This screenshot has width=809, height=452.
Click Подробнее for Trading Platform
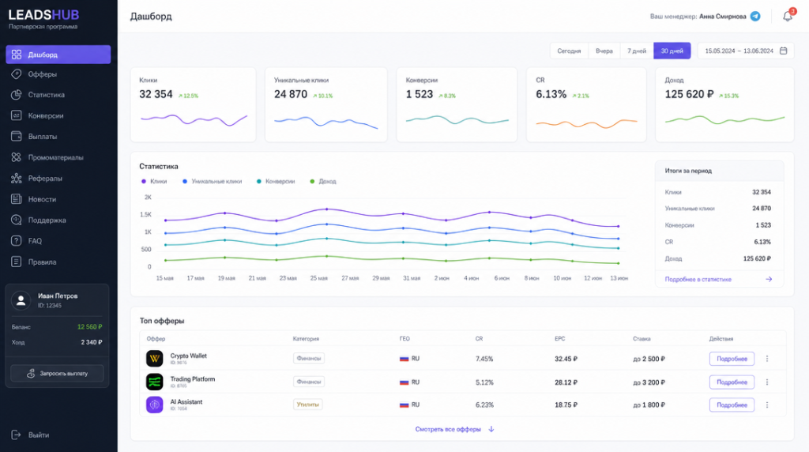coord(732,382)
